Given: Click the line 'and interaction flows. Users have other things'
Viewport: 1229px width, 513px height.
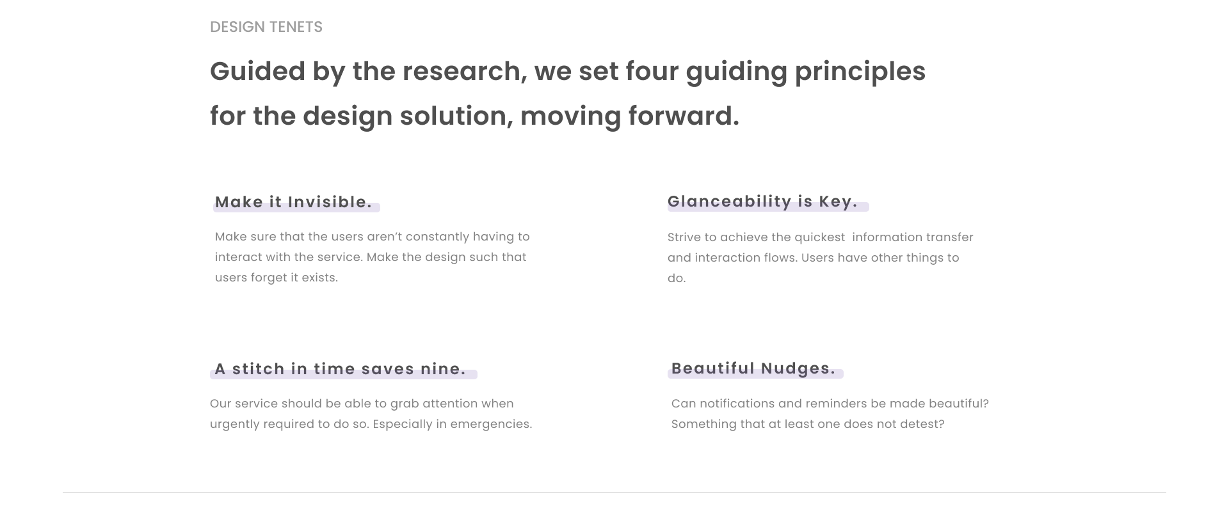Looking at the screenshot, I should coord(814,258).
